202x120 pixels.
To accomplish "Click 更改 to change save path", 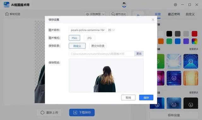I will [139, 54].
